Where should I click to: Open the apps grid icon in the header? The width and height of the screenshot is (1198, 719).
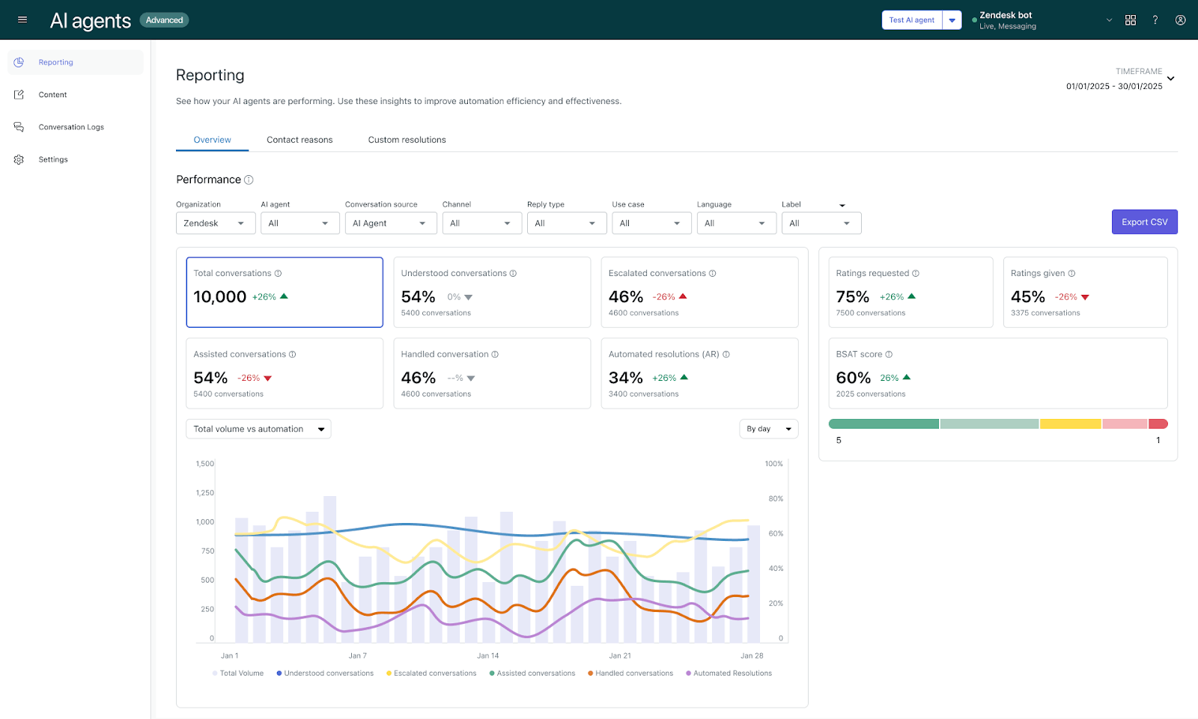pos(1131,19)
